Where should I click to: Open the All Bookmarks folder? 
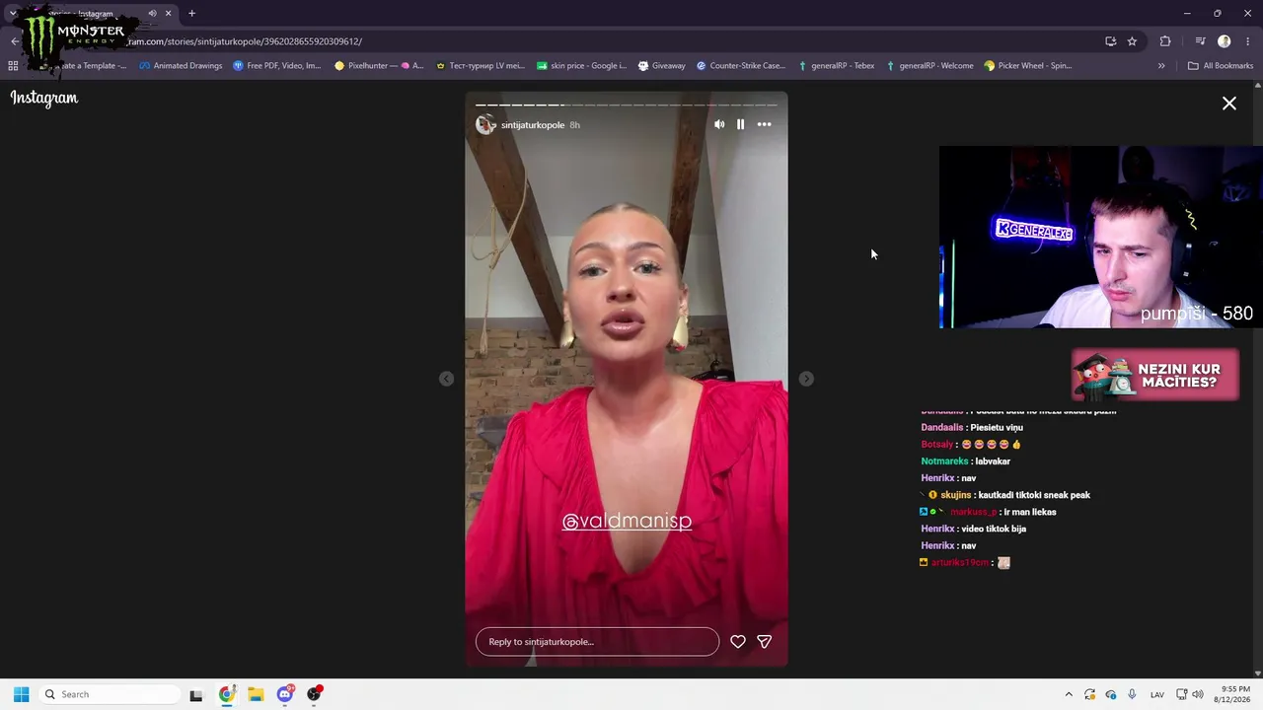pos(1221,66)
